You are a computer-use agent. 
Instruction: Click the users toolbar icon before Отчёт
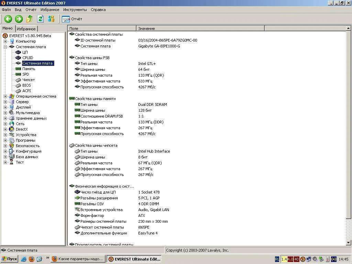[51, 19]
